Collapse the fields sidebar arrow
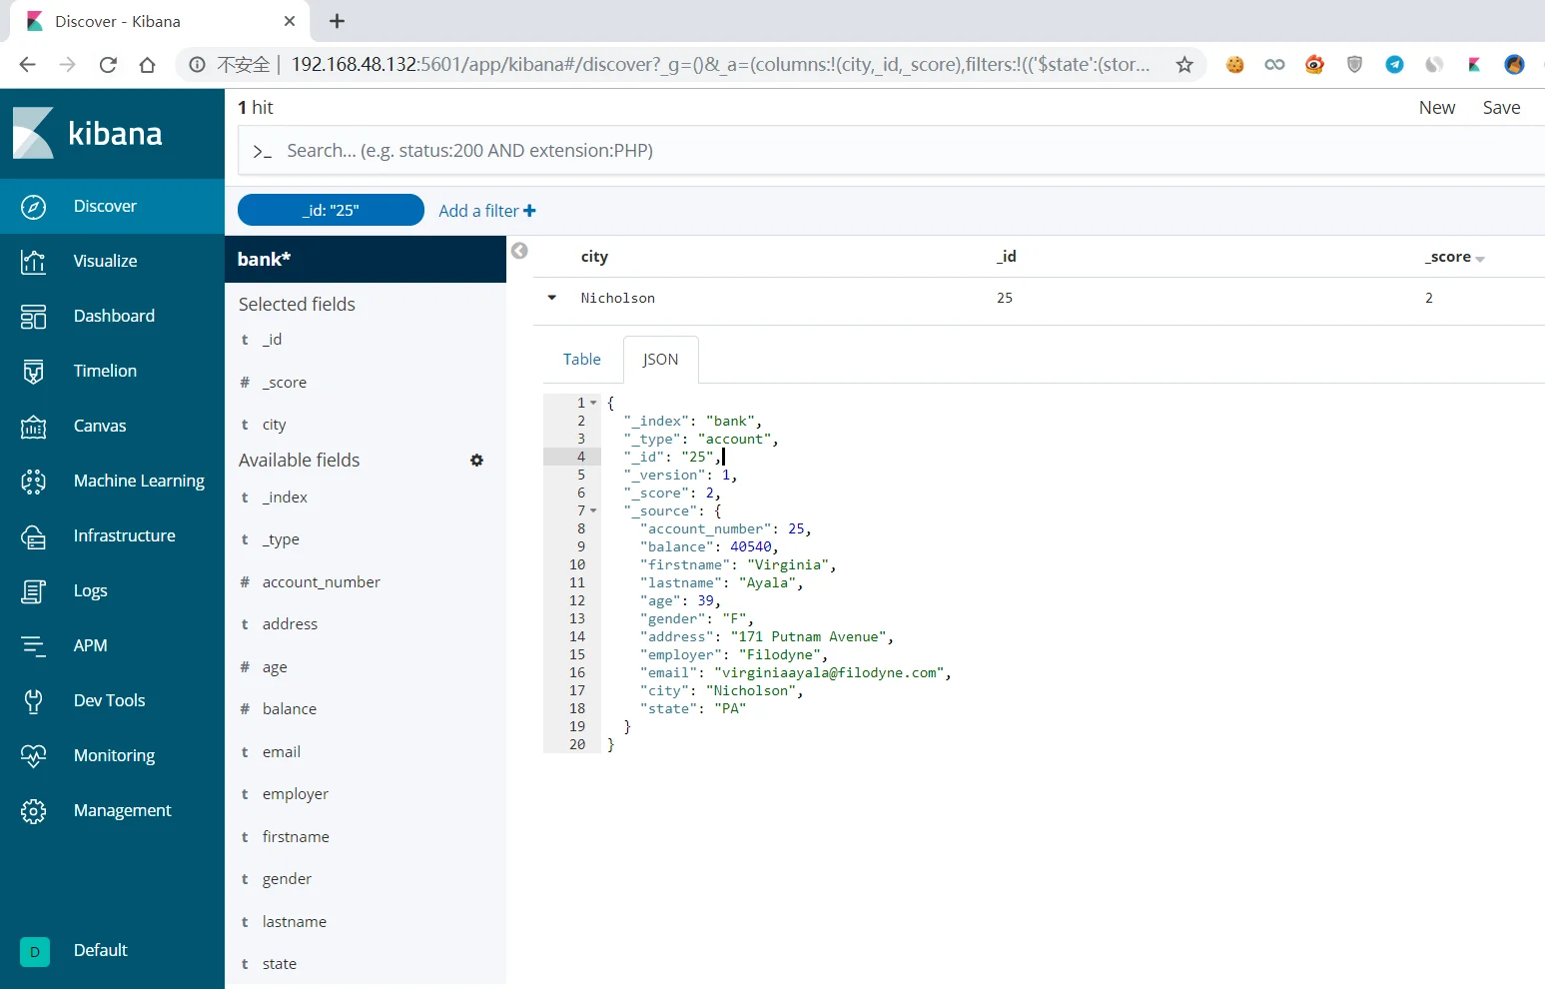 [x=519, y=251]
